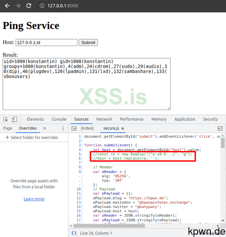Click the Line 26, Column 1 status

coord(96,233)
